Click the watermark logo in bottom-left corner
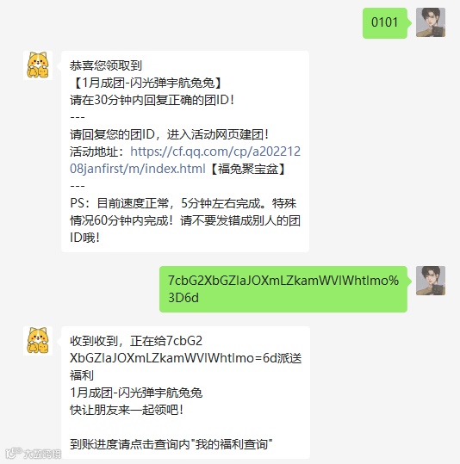460x464 pixels. pyautogui.click(x=34, y=453)
